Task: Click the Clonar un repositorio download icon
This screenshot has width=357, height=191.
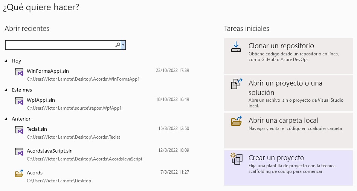Action: (236, 47)
